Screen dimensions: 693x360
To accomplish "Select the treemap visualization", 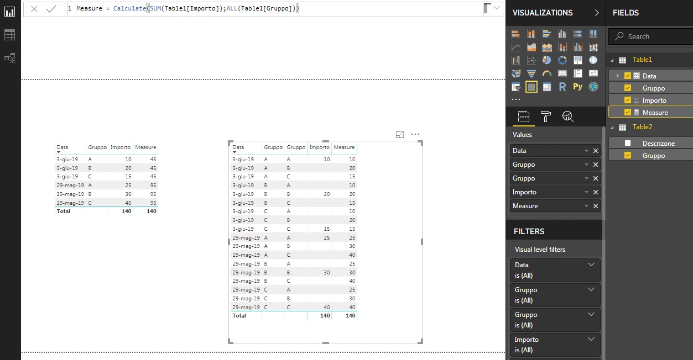I will coord(578,60).
